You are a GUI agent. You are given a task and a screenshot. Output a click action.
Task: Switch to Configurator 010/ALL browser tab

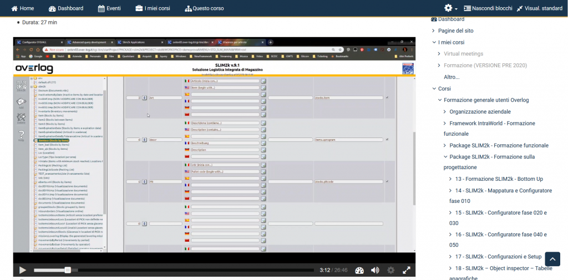40,42
